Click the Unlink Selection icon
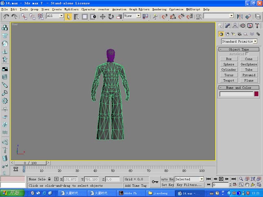263x197 pixels. (x=32, y=17)
